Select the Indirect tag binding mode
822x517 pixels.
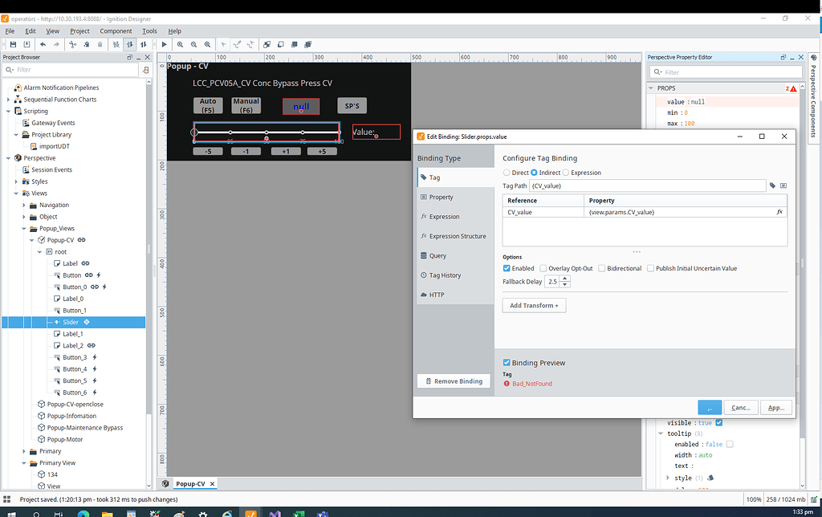tap(534, 173)
